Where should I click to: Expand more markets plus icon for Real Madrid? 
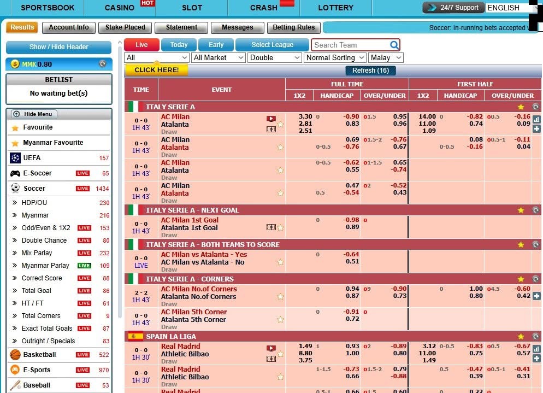point(536,359)
